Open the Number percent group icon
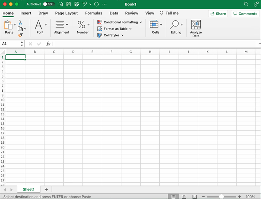Screen dimensions: 261x199 [81, 24]
